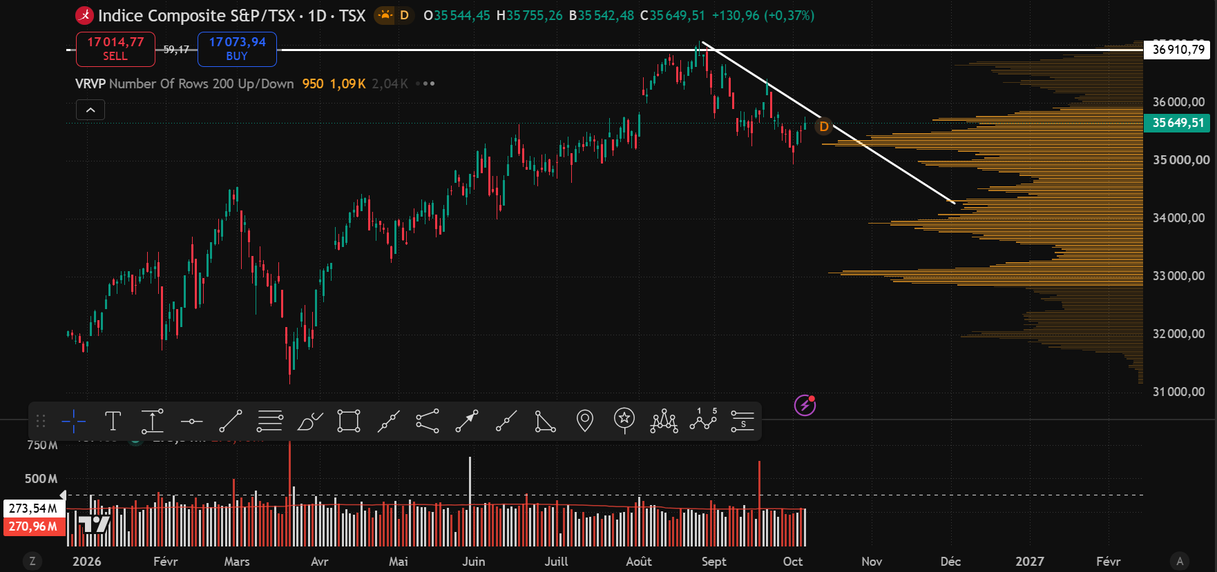Select the Text drawing tool
Image resolution: width=1217 pixels, height=572 pixels.
(113, 421)
